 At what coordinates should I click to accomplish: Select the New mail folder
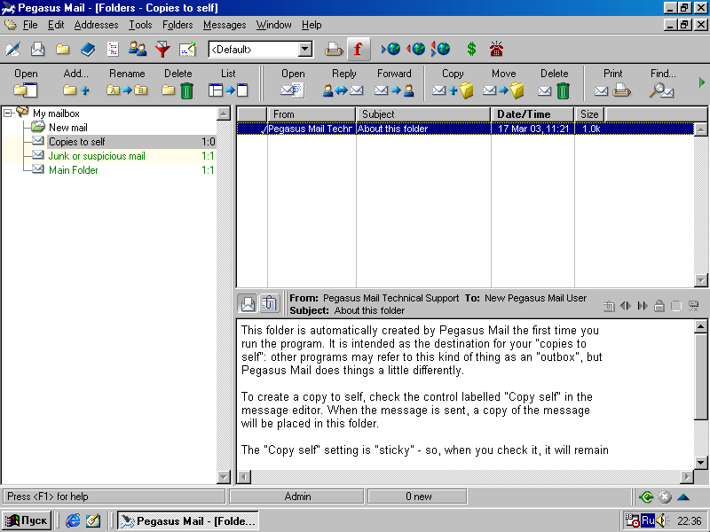pos(68,128)
